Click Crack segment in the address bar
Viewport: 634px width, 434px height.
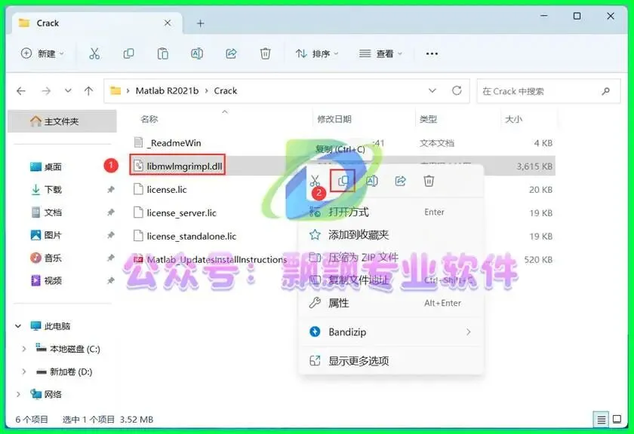pyautogui.click(x=225, y=91)
